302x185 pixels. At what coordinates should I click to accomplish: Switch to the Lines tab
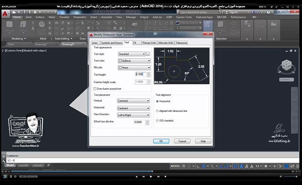tap(95, 43)
